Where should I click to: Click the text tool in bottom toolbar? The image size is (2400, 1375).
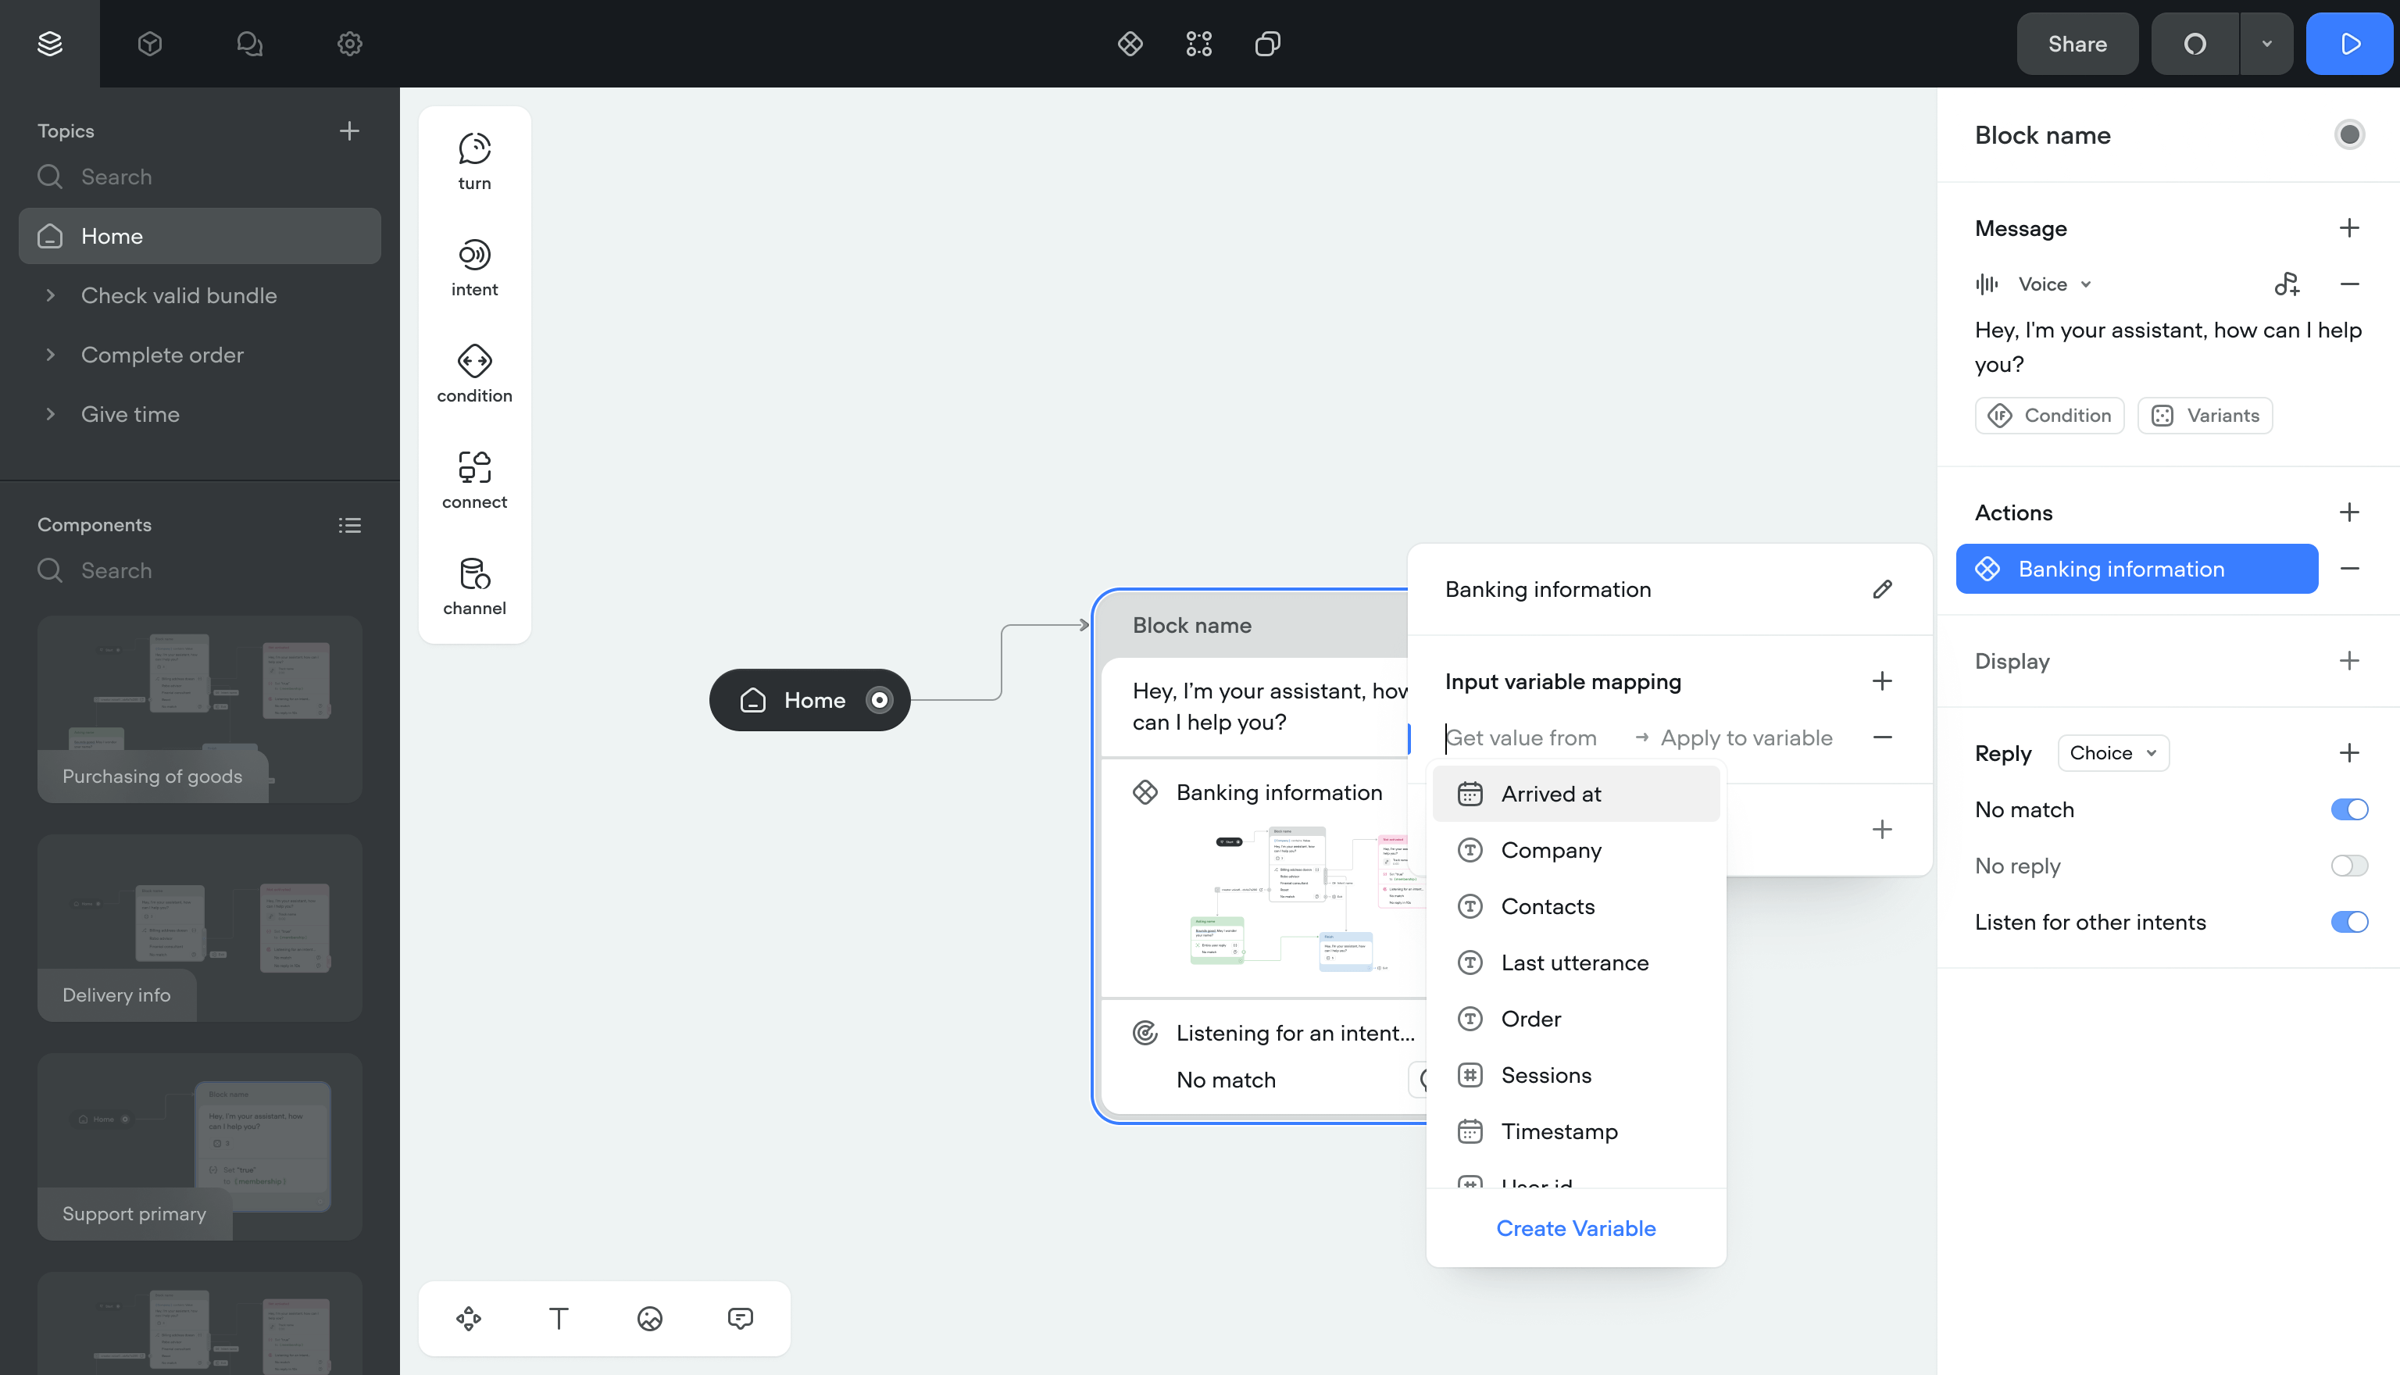[x=559, y=1318]
